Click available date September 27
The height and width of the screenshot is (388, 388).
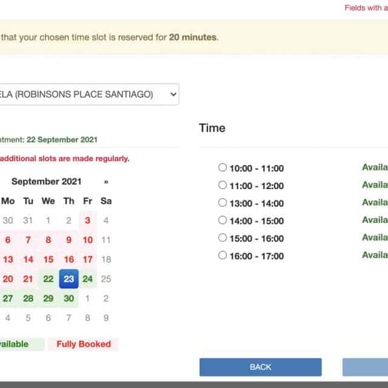point(8,298)
